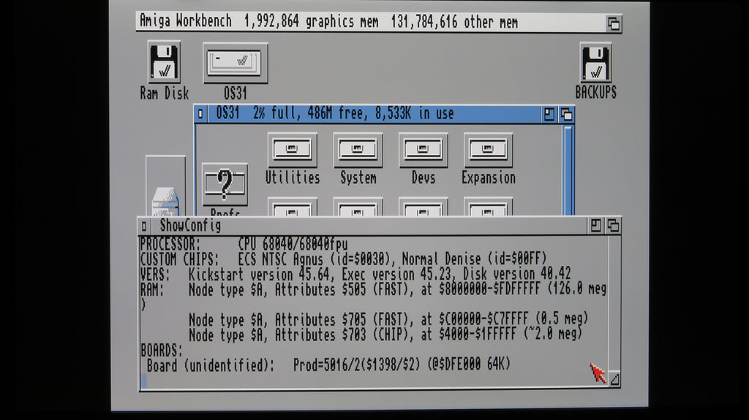
Task: Click the Workbench screen depth gadget
Action: [614, 23]
